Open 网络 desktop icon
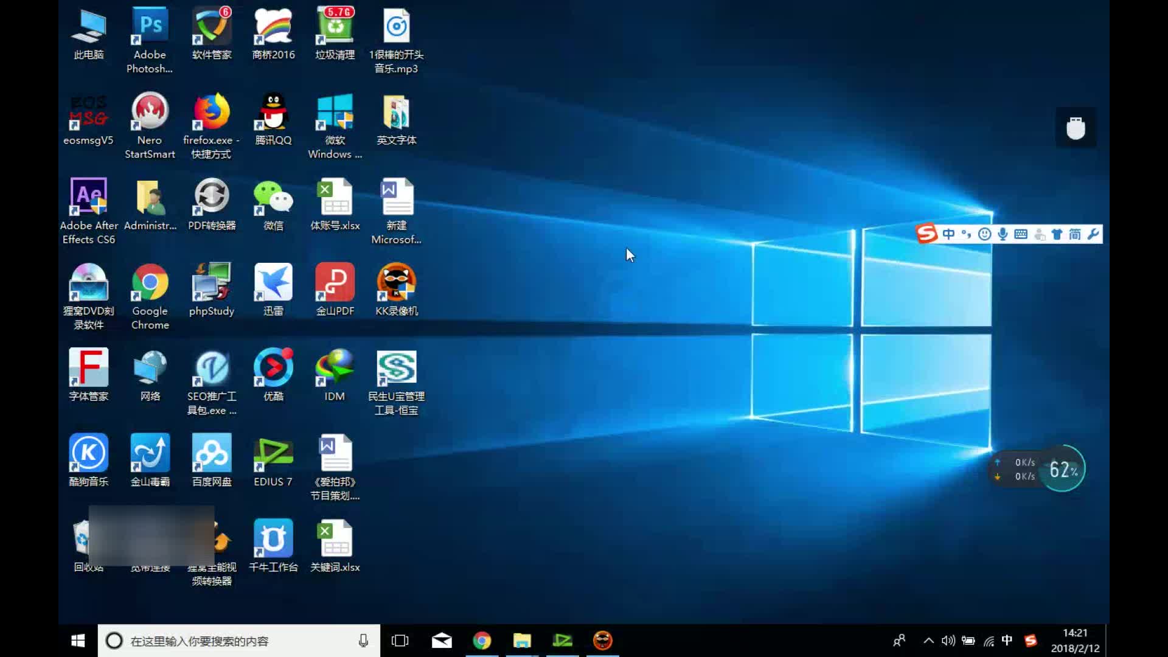Image resolution: width=1168 pixels, height=657 pixels. pyautogui.click(x=150, y=376)
